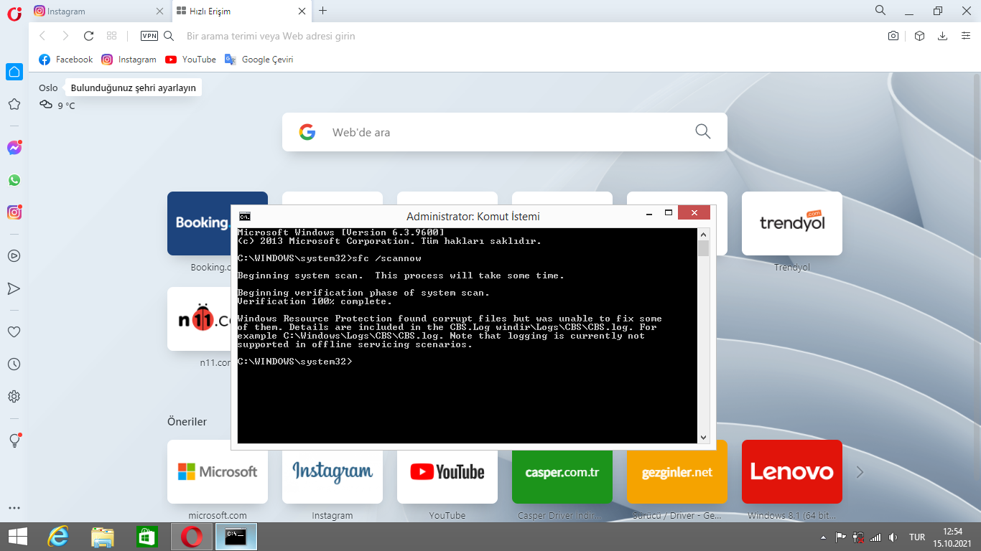Open the Lenovo suggestion tile
The image size is (981, 551).
coord(792,471)
